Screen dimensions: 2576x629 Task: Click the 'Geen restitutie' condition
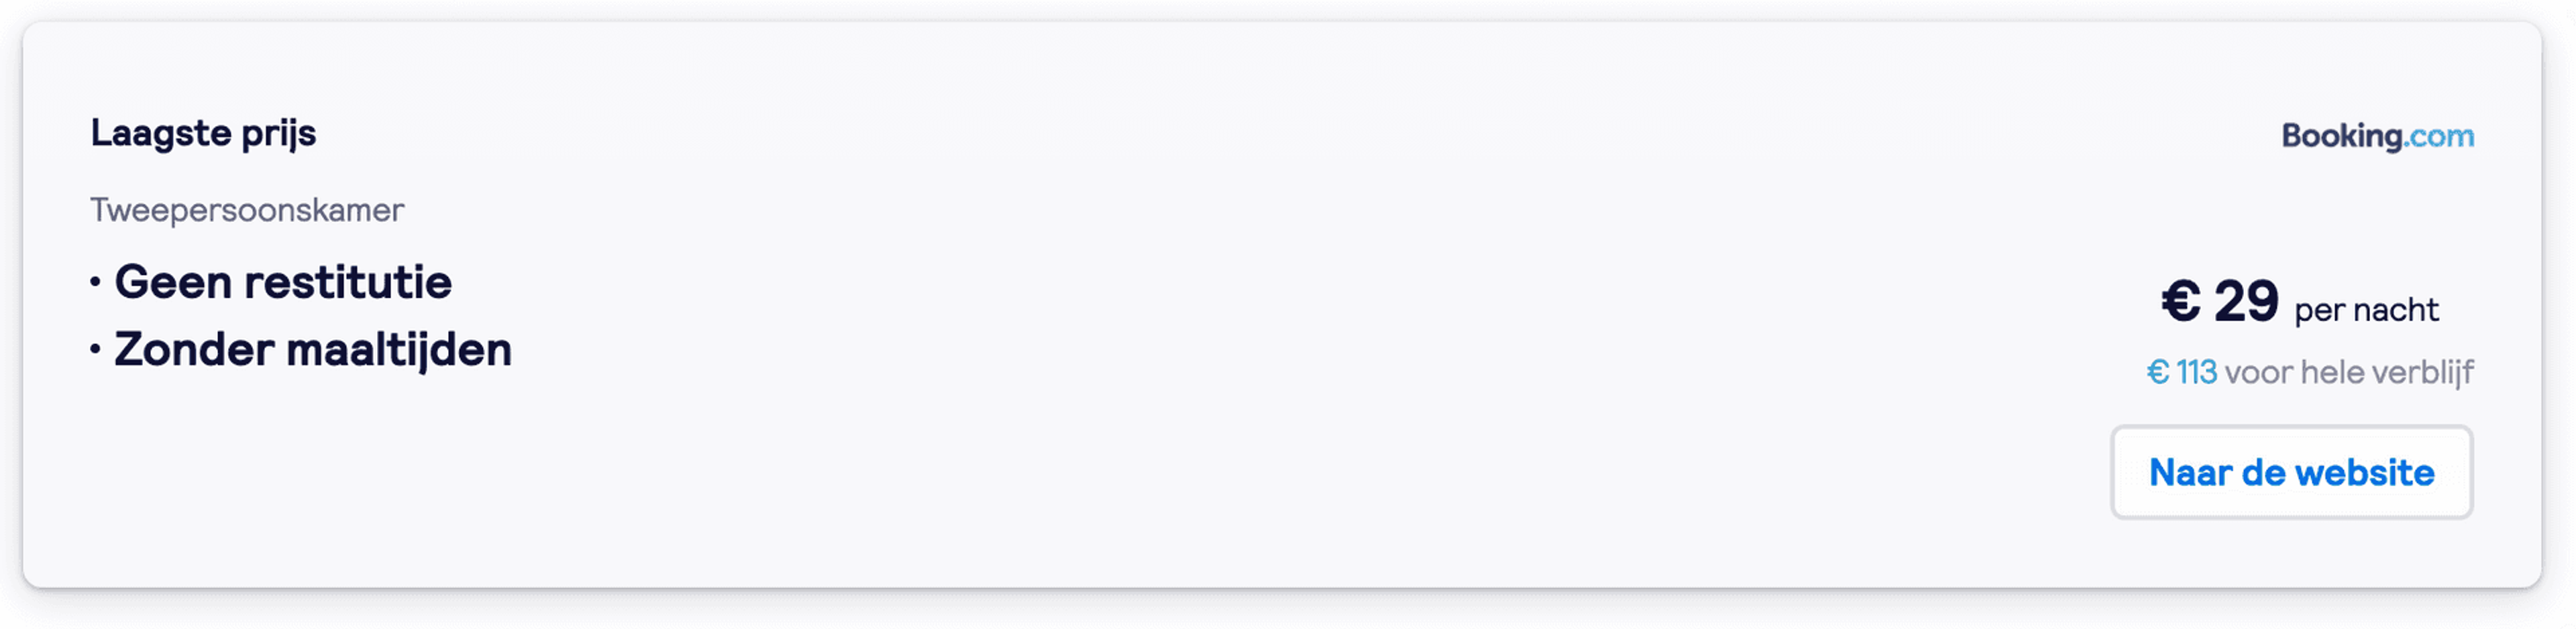pyautogui.click(x=283, y=282)
